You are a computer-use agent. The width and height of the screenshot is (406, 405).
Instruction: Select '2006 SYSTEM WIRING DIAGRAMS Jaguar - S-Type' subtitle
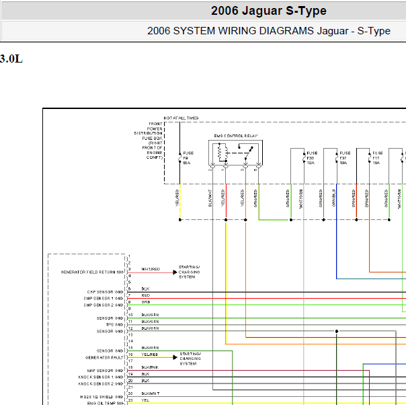pos(269,31)
